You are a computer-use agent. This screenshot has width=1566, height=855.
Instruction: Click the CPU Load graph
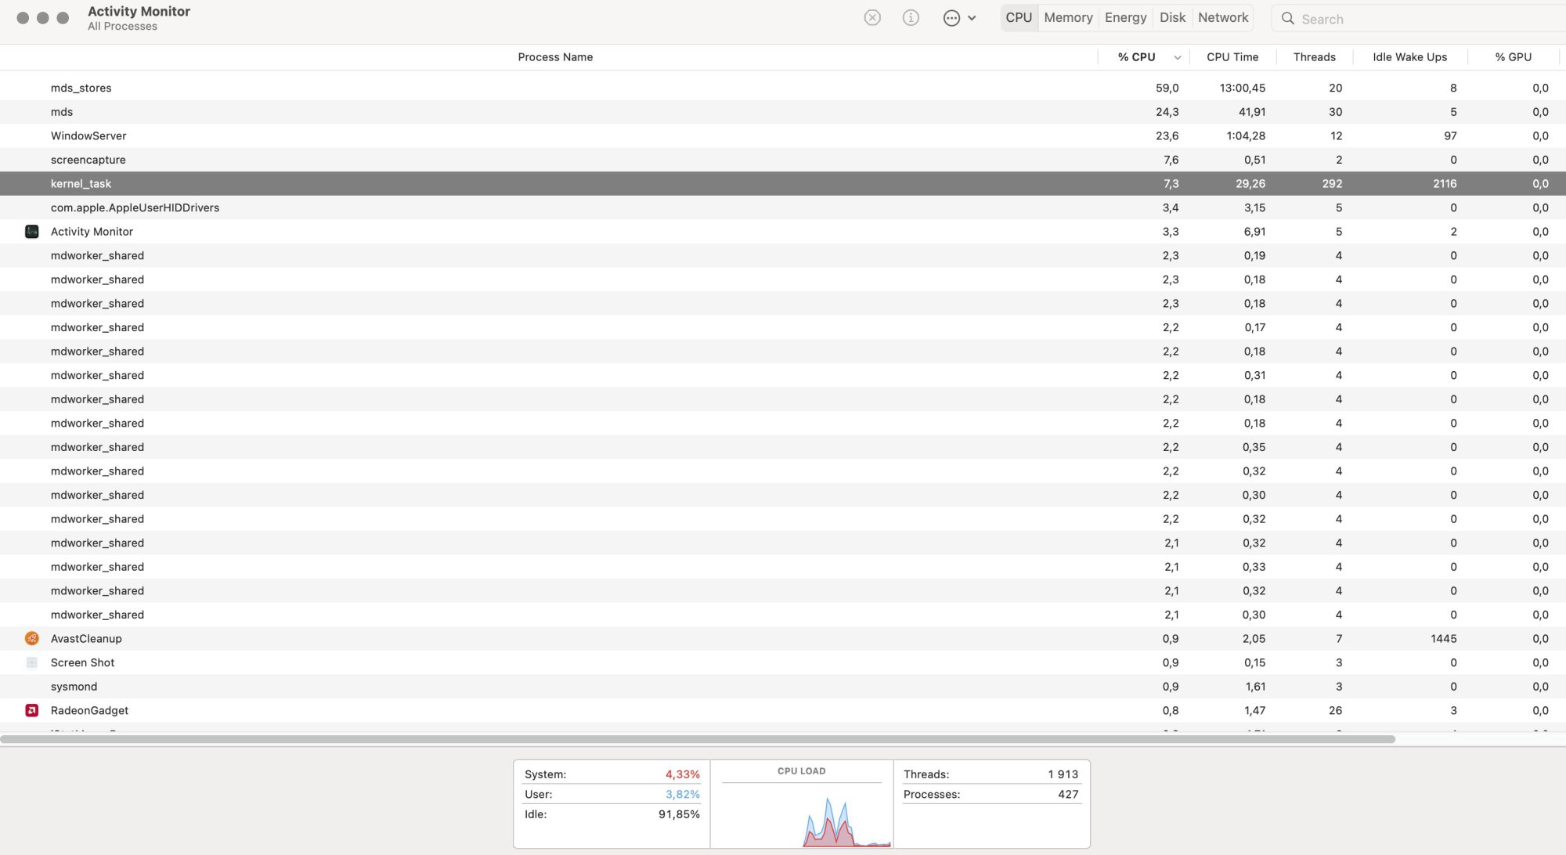pos(802,814)
